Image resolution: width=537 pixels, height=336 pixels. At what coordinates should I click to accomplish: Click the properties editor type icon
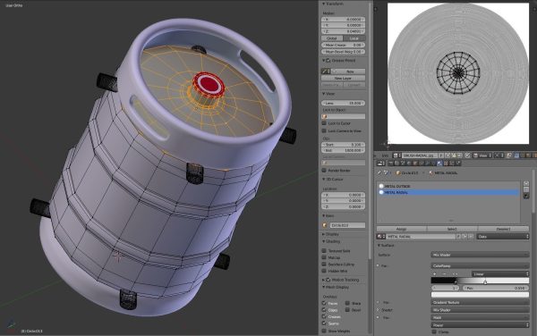[x=381, y=164]
